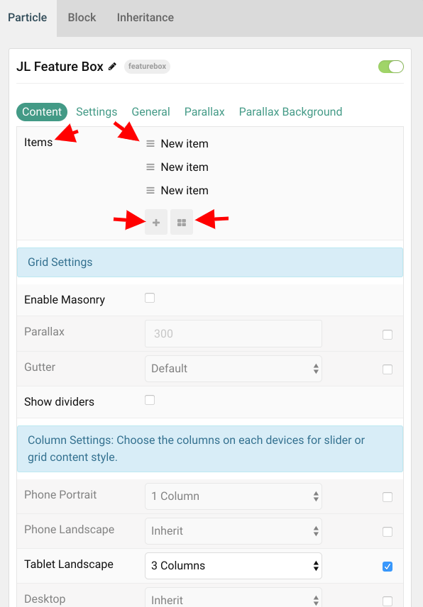Check the Show dividers checkbox
The image size is (423, 607).
(x=150, y=400)
